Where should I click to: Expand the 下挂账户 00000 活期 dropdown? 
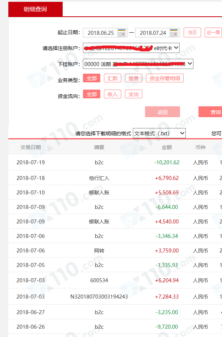click(138, 64)
